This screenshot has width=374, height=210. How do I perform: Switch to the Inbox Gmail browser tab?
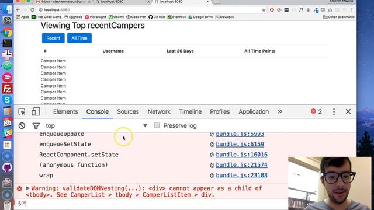coord(64,2)
